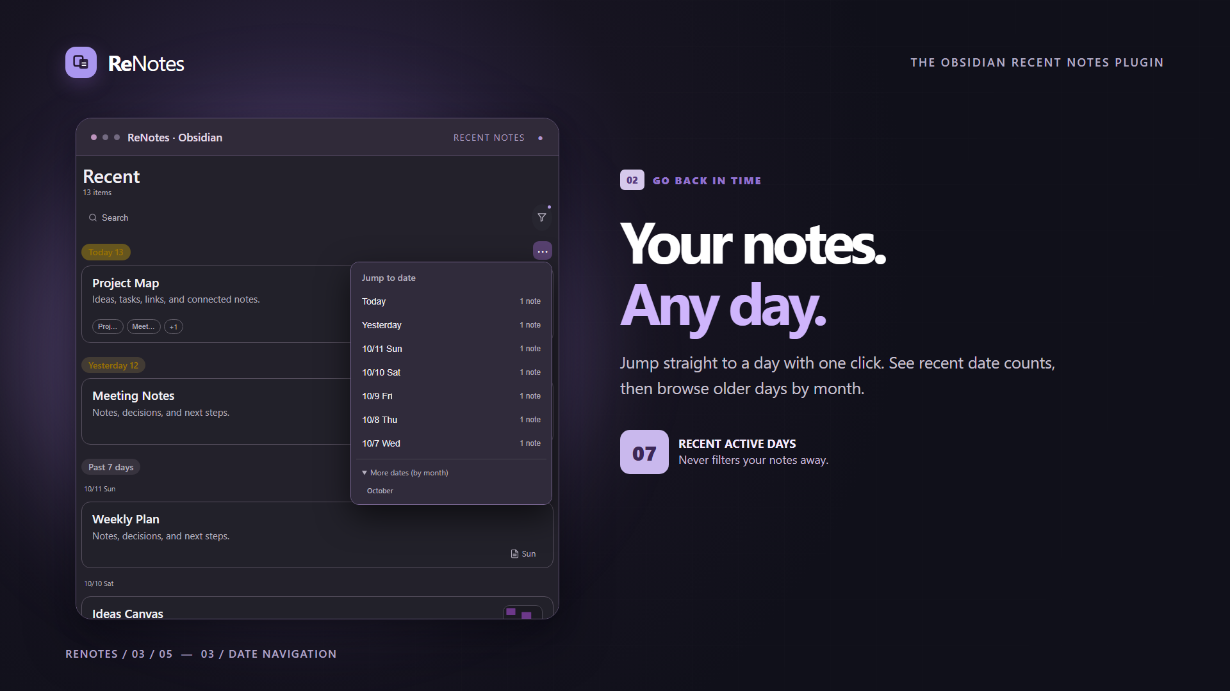The image size is (1230, 691).
Task: Click the file icon on Weekly Plan card
Action: 514,554
